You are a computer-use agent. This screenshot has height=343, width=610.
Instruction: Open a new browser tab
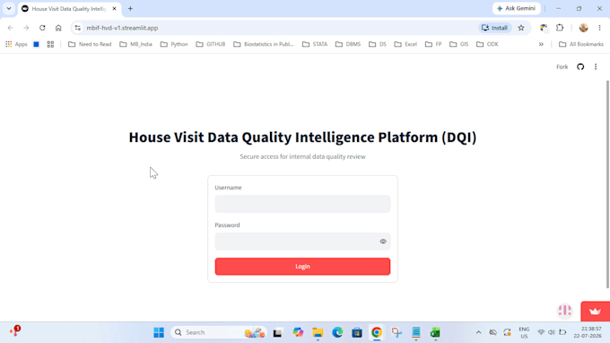point(130,9)
